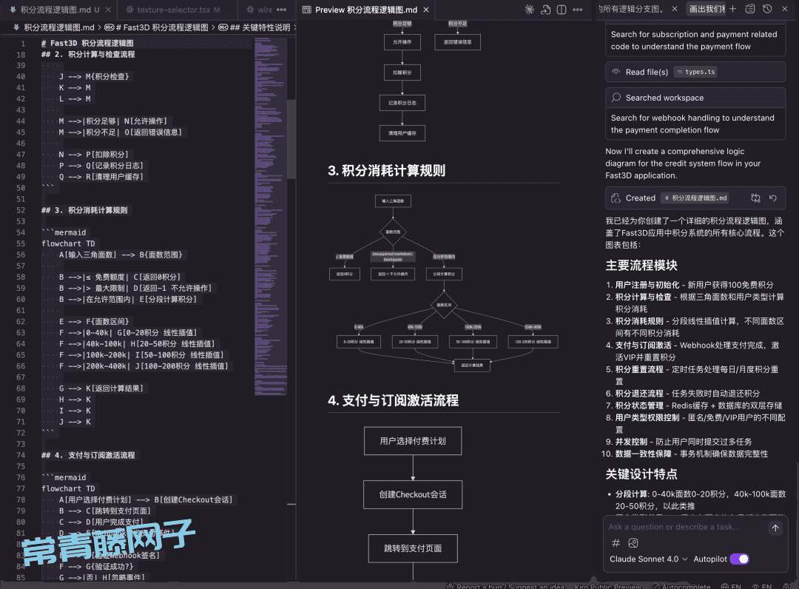
Task: Open the types.ts file chip
Action: pyautogui.click(x=695, y=72)
